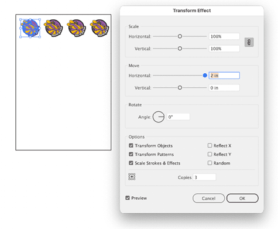
Task: Click the Scale Vertical 100% field
Action: coord(224,49)
